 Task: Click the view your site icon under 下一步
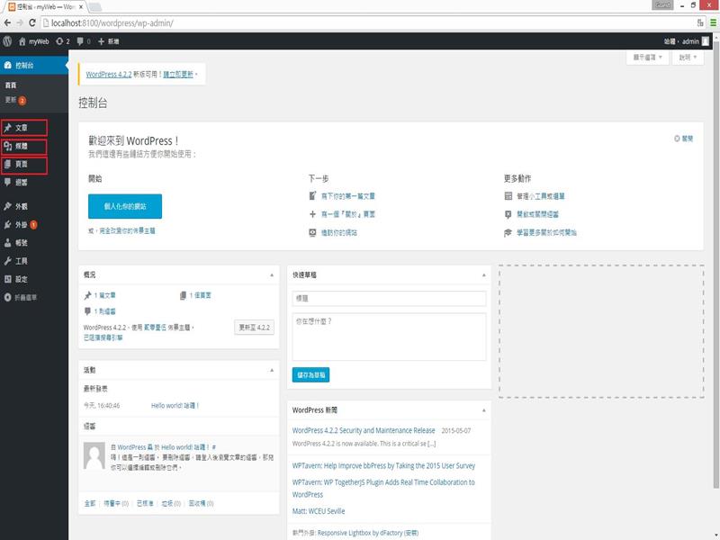(312, 232)
